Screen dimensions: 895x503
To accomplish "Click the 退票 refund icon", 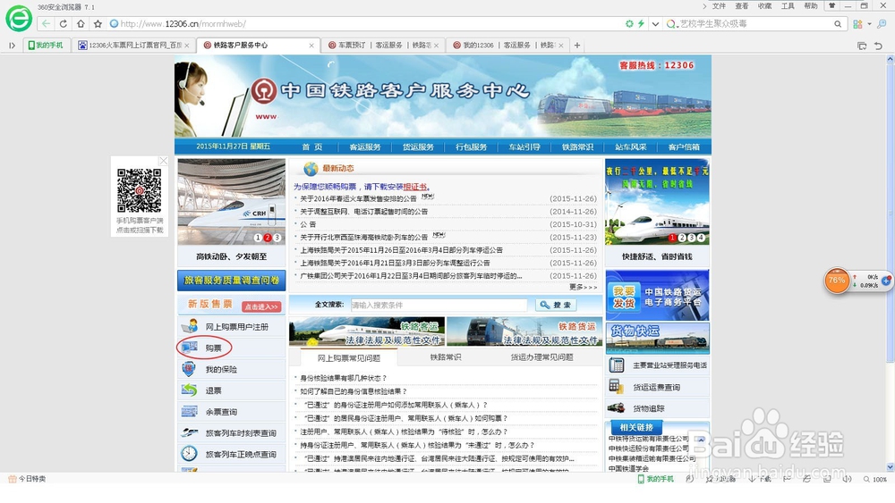I will coord(189,390).
